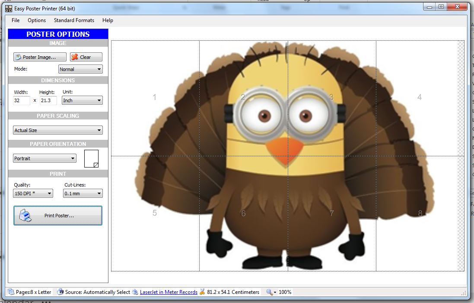Click the red X icon on Clear button

click(x=75, y=57)
